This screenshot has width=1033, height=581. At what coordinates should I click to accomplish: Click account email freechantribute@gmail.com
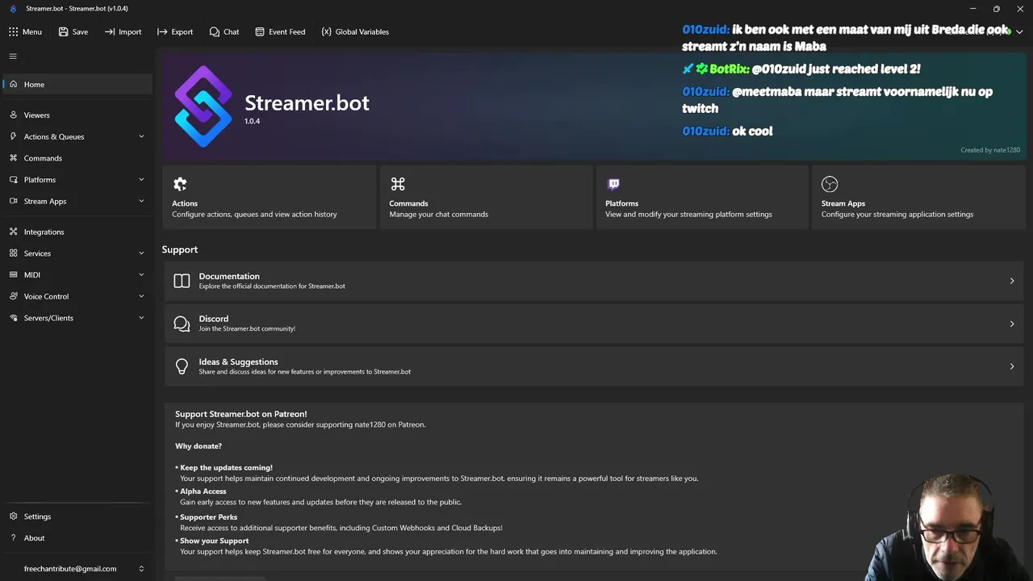70,569
